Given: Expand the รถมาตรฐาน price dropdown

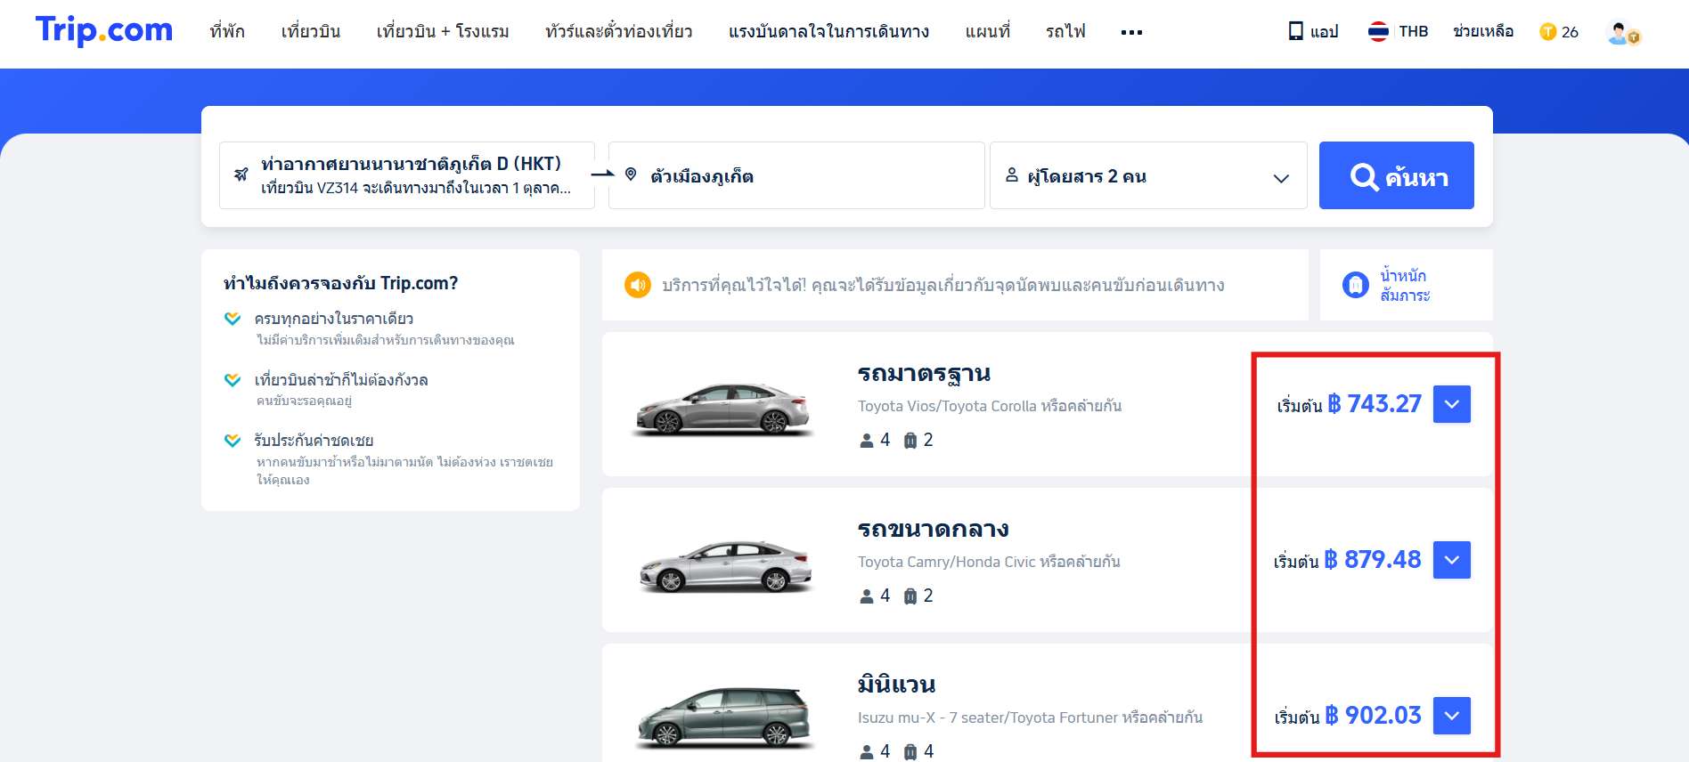Looking at the screenshot, I should (x=1452, y=404).
